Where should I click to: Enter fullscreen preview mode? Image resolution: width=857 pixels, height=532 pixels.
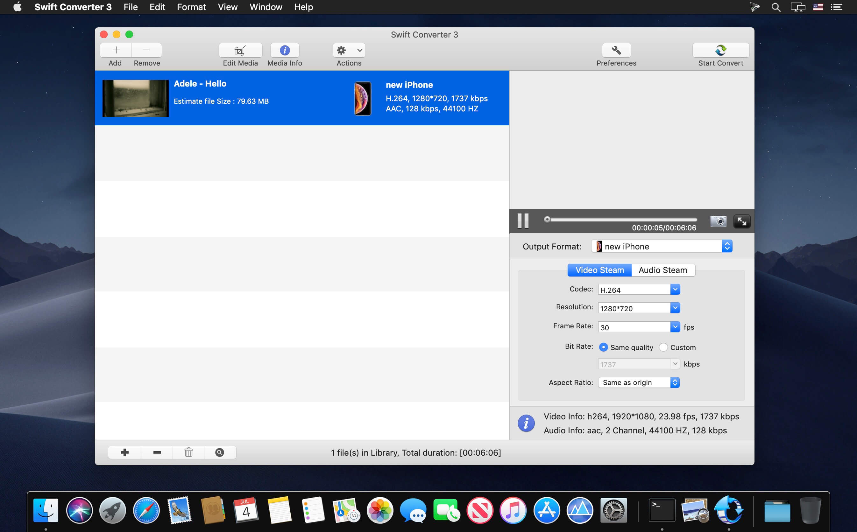[x=741, y=221]
